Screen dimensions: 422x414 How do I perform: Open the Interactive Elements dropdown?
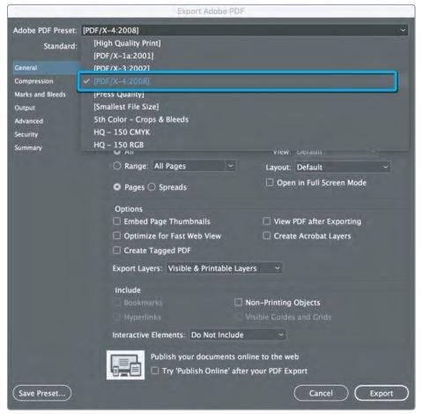coord(237,335)
